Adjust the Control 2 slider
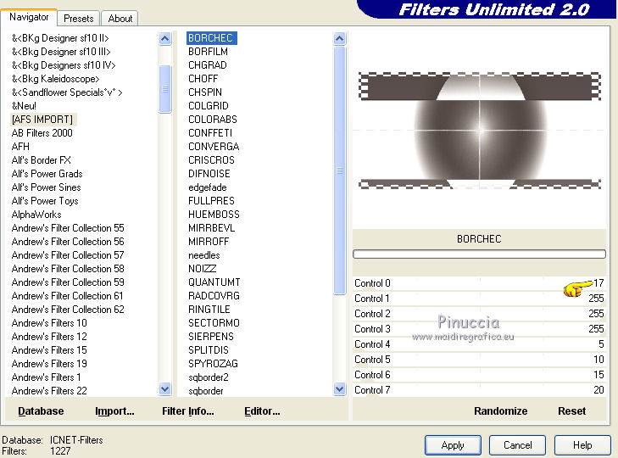618x458 pixels. (x=479, y=314)
